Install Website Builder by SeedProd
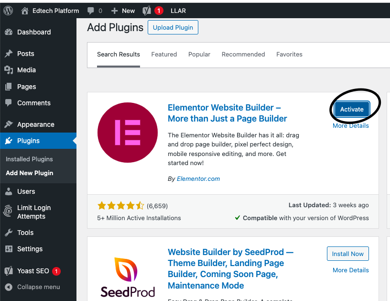Viewport: 390px width, 301px height. click(348, 254)
